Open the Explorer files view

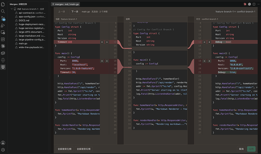3,4
